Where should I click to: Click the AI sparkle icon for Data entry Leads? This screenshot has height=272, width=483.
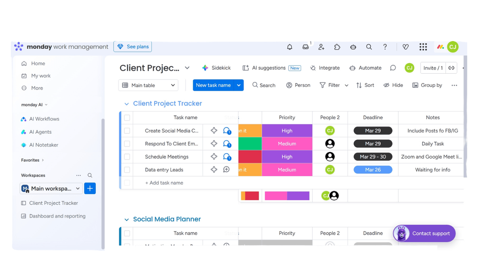point(214,170)
